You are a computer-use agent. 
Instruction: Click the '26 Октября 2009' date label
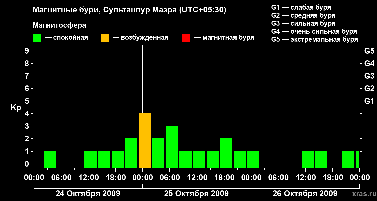[305, 194]
